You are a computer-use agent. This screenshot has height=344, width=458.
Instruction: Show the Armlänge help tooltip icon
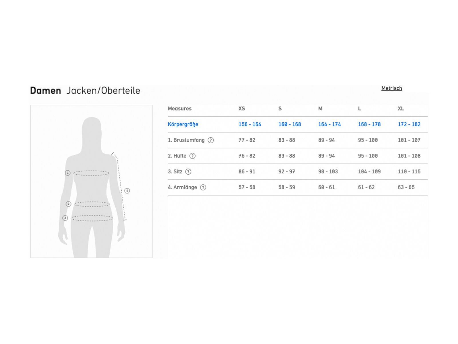[x=203, y=187]
